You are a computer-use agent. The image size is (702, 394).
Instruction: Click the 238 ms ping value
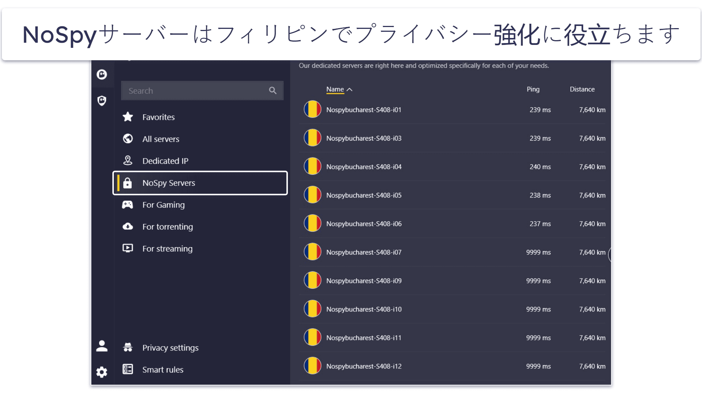(x=540, y=195)
